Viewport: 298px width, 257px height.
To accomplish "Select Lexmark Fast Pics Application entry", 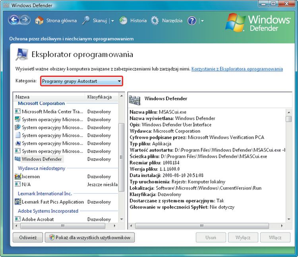I will pyautogui.click(x=66, y=202).
